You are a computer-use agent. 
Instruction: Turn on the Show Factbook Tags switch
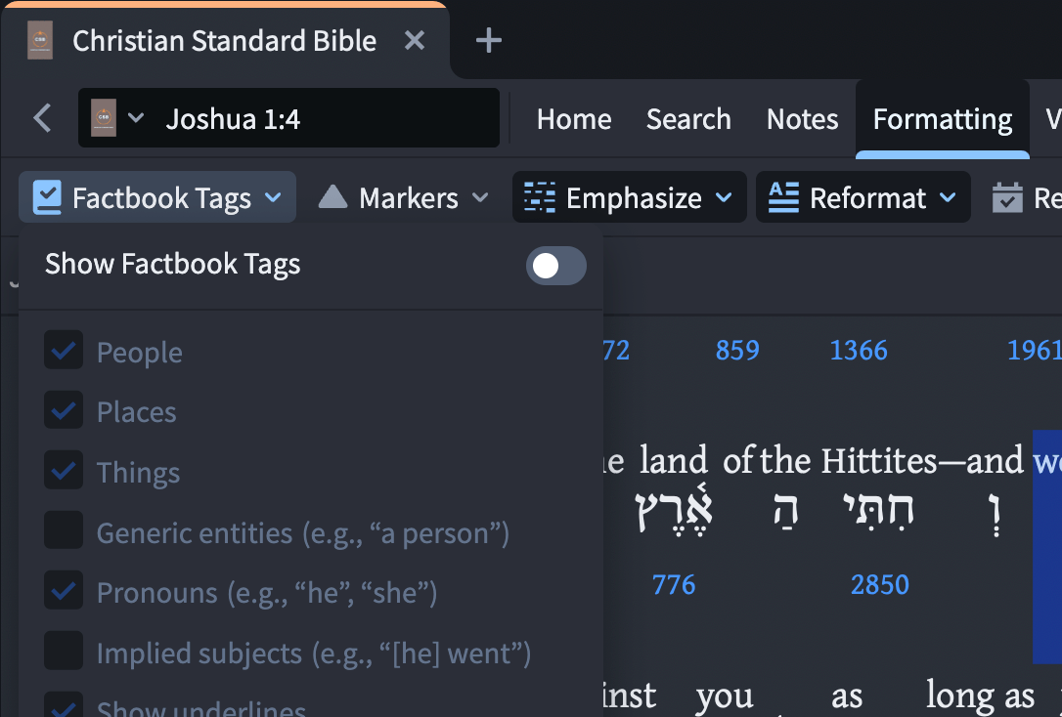tap(556, 265)
